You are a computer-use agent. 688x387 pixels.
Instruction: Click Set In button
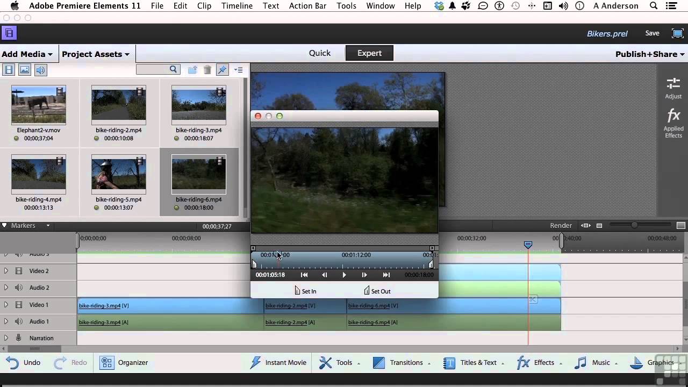305,291
